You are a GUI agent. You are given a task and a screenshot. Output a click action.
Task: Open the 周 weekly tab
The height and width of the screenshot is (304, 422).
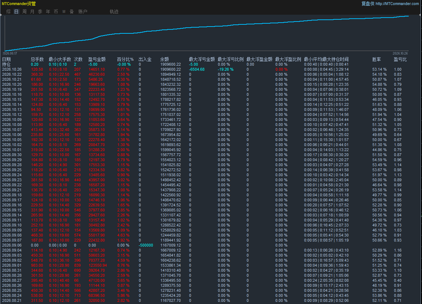click(24, 11)
